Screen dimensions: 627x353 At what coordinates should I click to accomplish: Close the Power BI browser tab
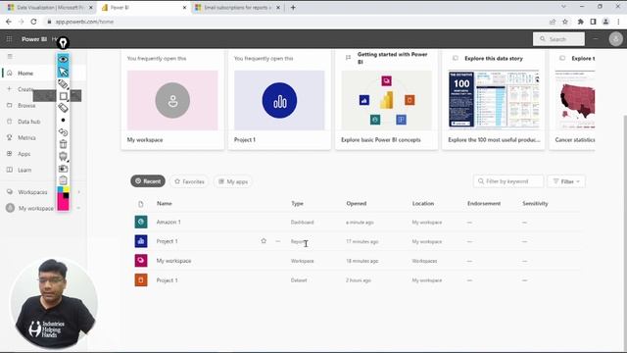184,7
